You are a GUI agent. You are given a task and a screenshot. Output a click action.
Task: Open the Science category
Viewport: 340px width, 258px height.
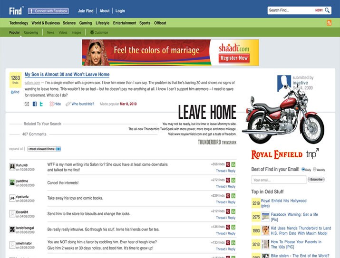[x=69, y=23]
